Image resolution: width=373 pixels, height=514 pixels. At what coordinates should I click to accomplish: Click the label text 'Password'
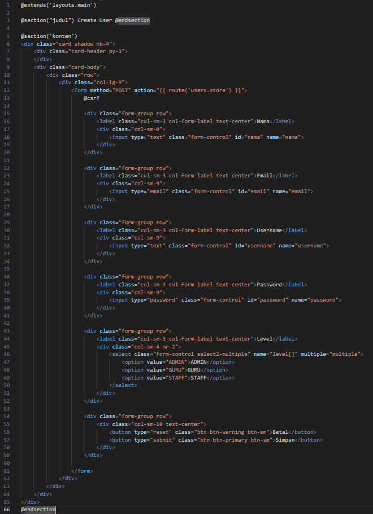(270, 285)
